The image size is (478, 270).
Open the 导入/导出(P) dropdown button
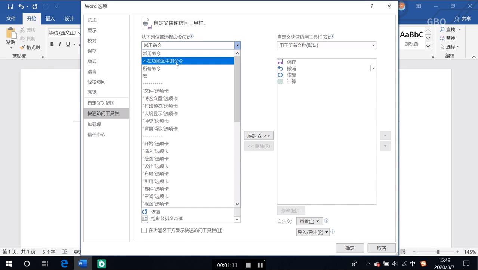(313, 232)
